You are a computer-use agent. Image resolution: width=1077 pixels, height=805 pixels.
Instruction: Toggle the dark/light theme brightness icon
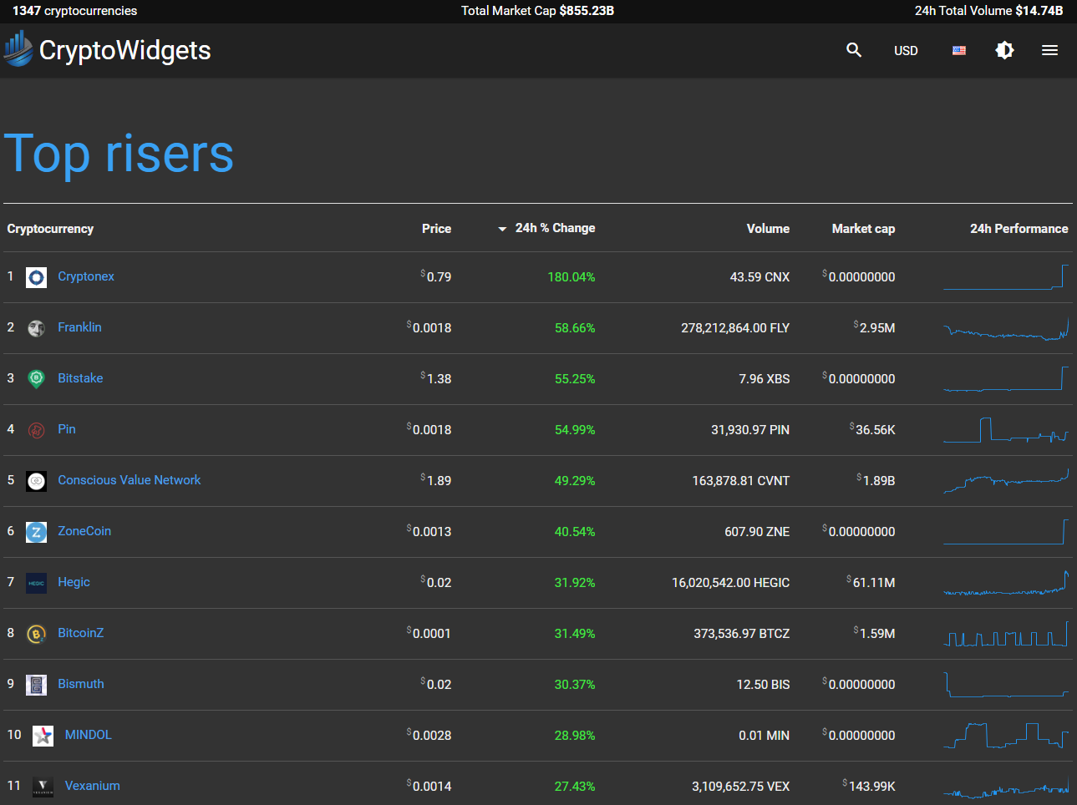1004,50
